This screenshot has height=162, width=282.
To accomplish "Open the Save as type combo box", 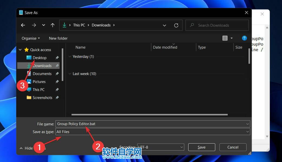I will 153,132.
